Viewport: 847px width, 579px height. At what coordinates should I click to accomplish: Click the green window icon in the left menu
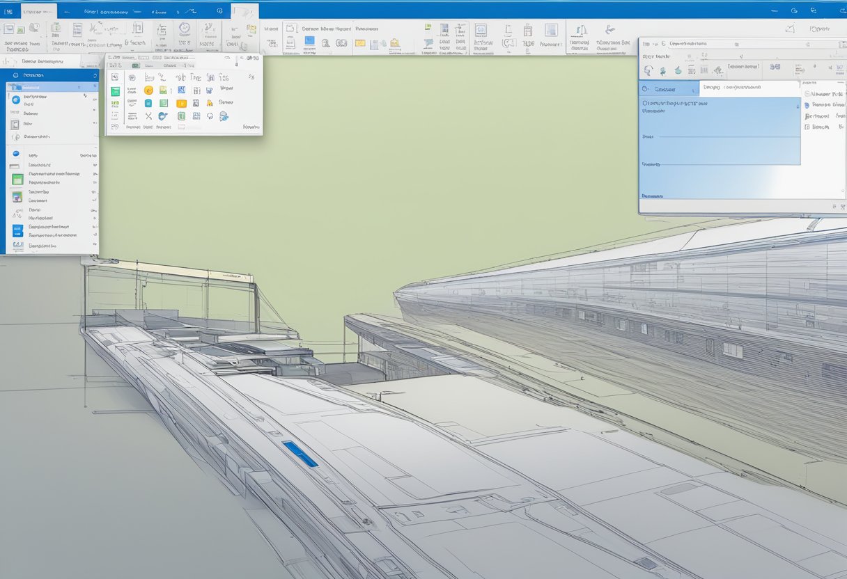[17, 179]
